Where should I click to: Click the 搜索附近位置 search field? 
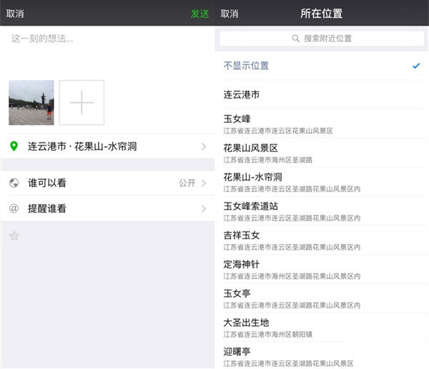pos(322,39)
